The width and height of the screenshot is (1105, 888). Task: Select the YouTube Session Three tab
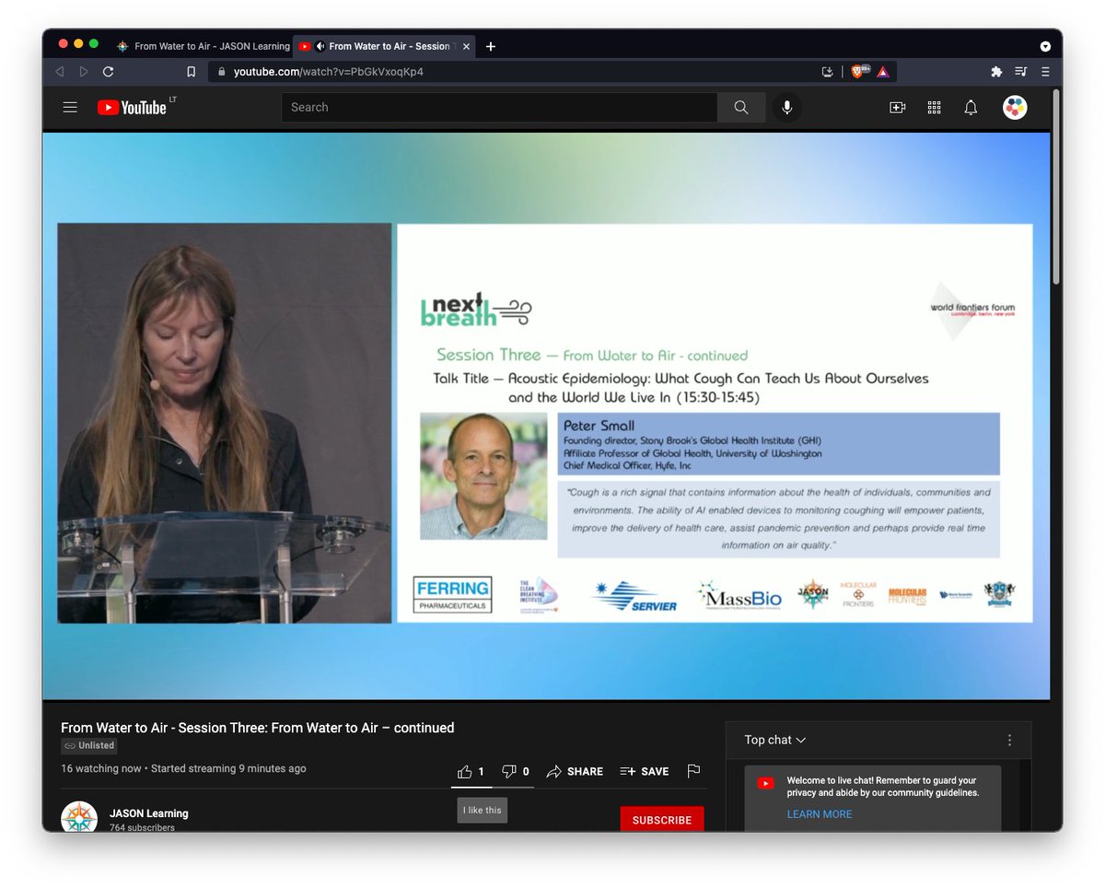385,46
